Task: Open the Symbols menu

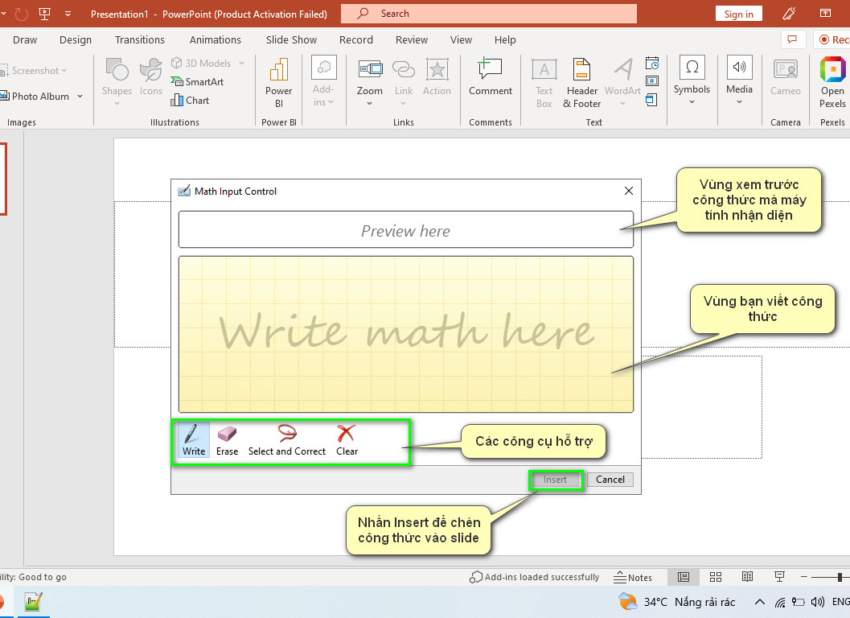Action: coord(692,80)
